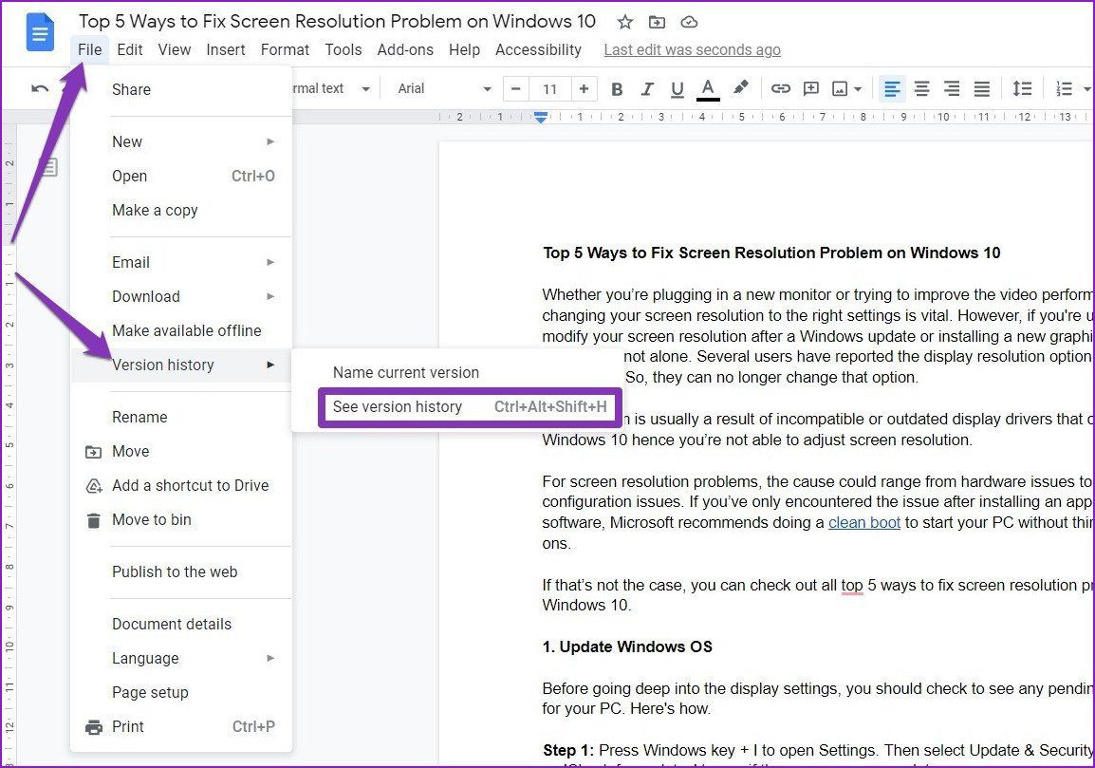
Task: Click the first-line indent marker on the ruler
Action: click(x=541, y=115)
